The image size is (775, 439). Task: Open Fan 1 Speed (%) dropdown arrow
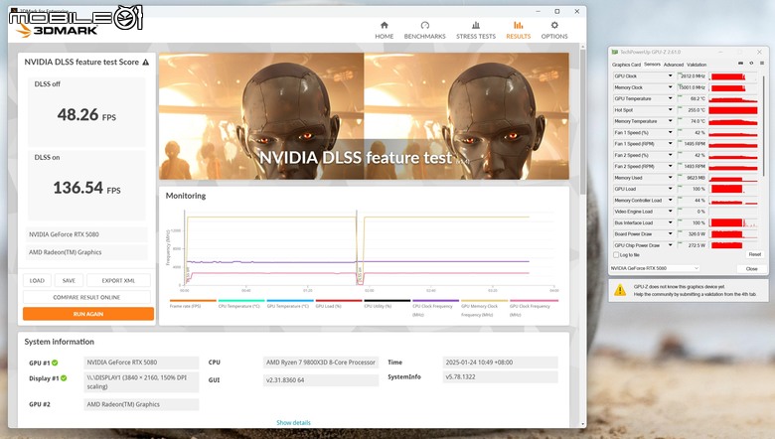pyautogui.click(x=671, y=132)
